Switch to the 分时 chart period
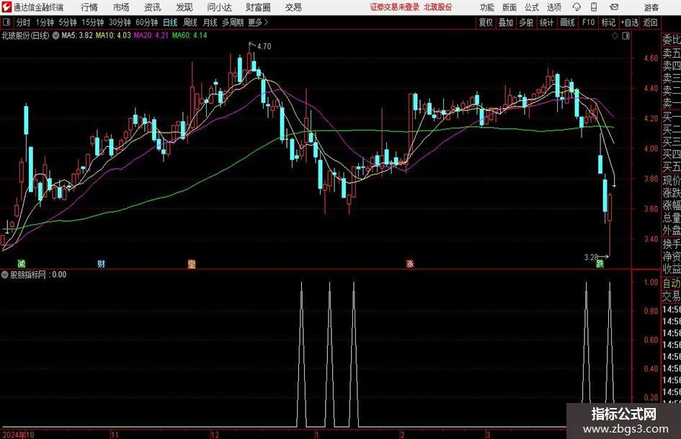The height and width of the screenshot is (439, 681). point(24,22)
